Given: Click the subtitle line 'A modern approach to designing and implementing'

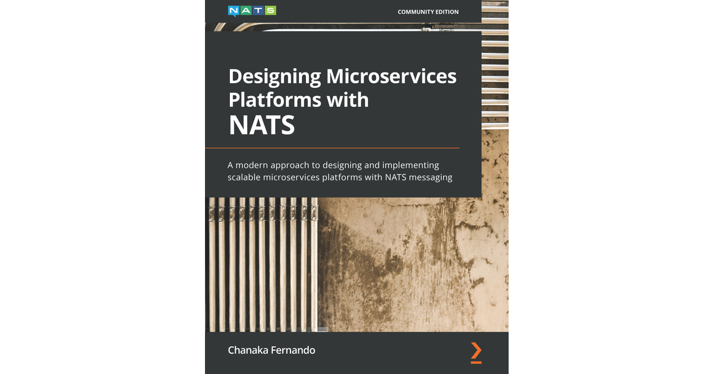Looking at the screenshot, I should pos(333,164).
